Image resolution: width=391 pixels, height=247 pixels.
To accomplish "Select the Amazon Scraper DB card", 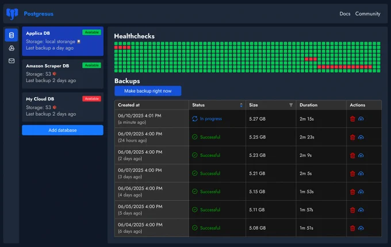I will tap(63, 74).
